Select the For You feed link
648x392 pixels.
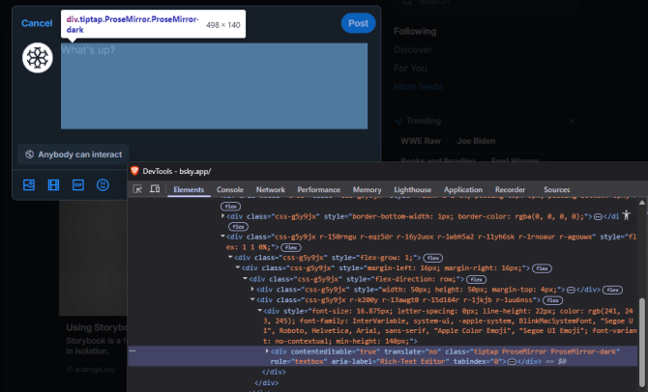point(410,69)
